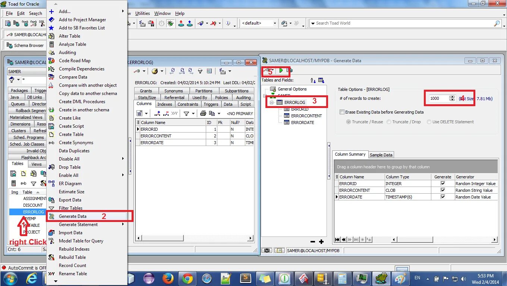Click the plus icon below the tables tree
Image resolution: width=507 pixels, height=286 pixels.
(321, 242)
